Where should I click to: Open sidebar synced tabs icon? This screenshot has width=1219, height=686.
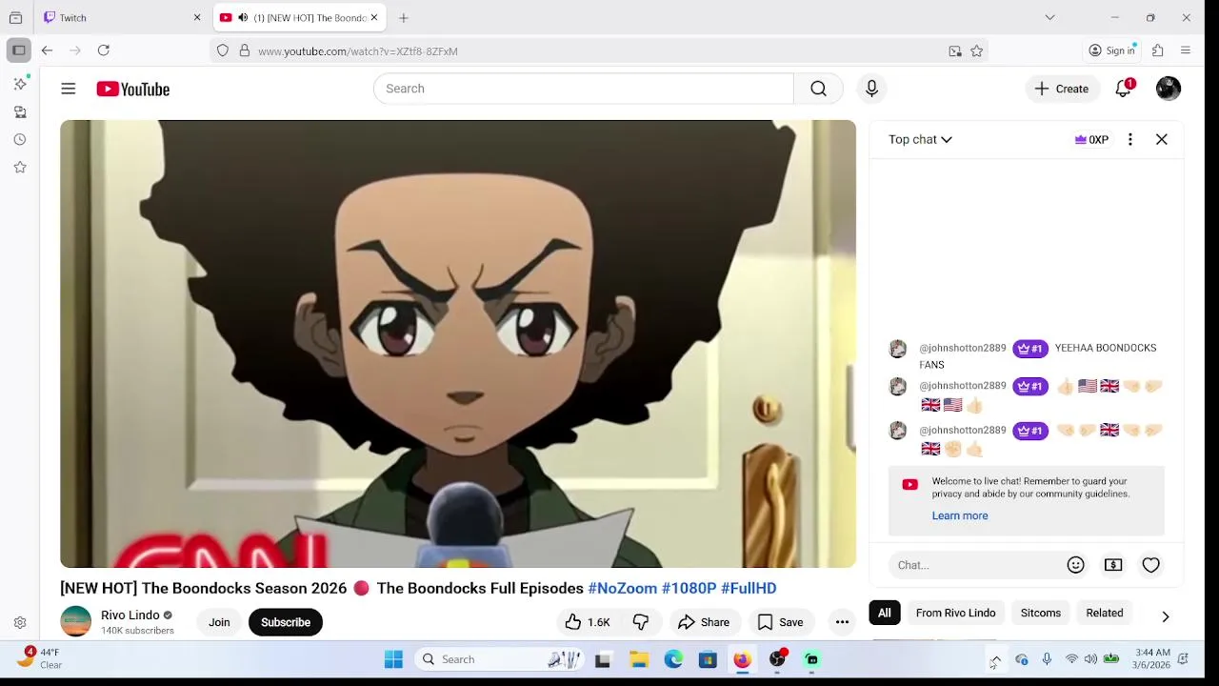[x=20, y=112]
